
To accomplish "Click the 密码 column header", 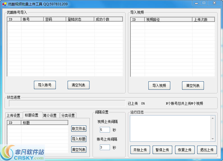I will pos(55,19).
